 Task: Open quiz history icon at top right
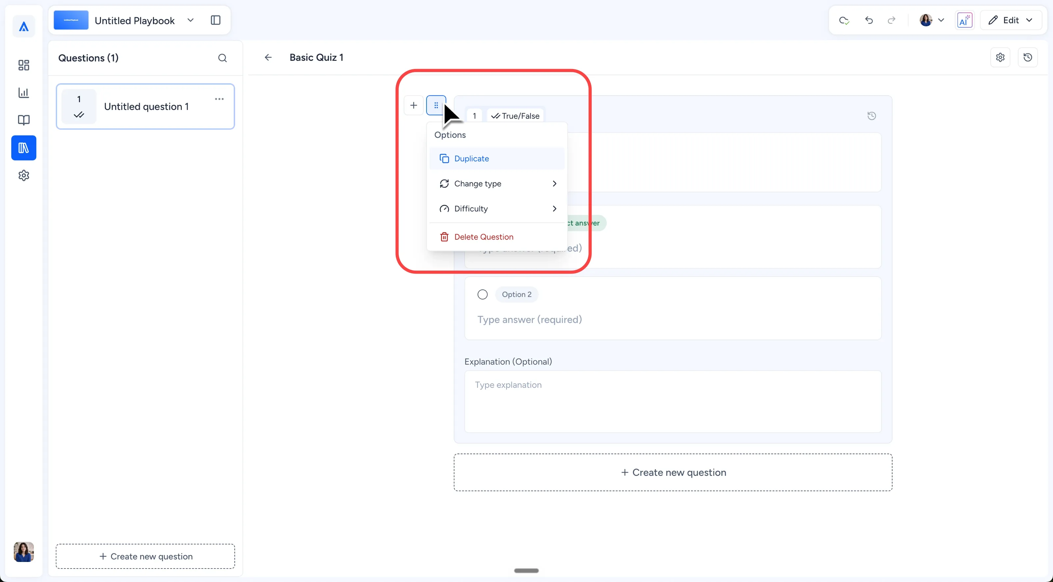pos(1028,58)
